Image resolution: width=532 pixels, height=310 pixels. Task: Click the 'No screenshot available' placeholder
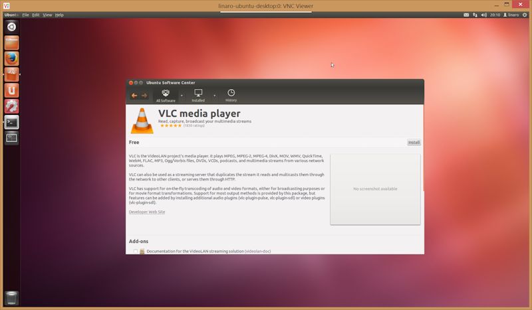click(375, 189)
